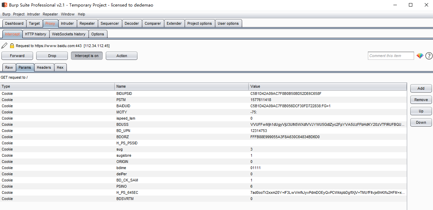Select the delPer cookie name
This screenshot has height=210, width=433.
click(122, 174)
